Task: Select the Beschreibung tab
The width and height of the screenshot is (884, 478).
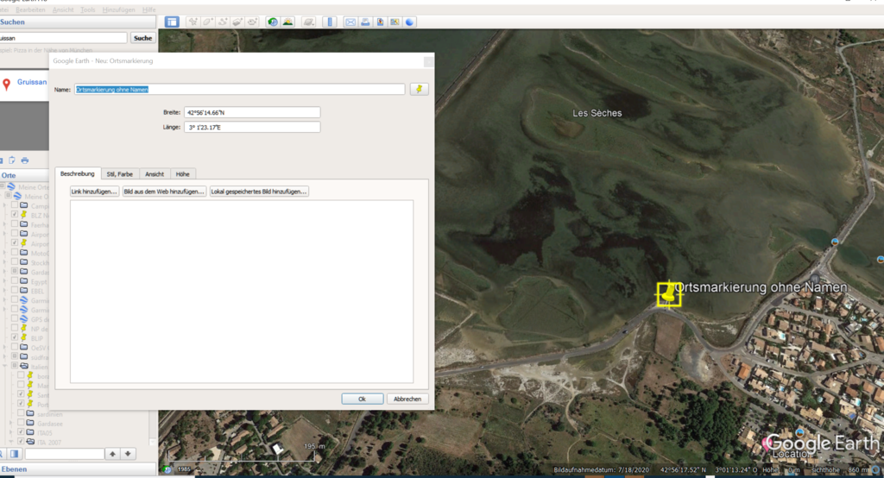Action: pyautogui.click(x=78, y=173)
